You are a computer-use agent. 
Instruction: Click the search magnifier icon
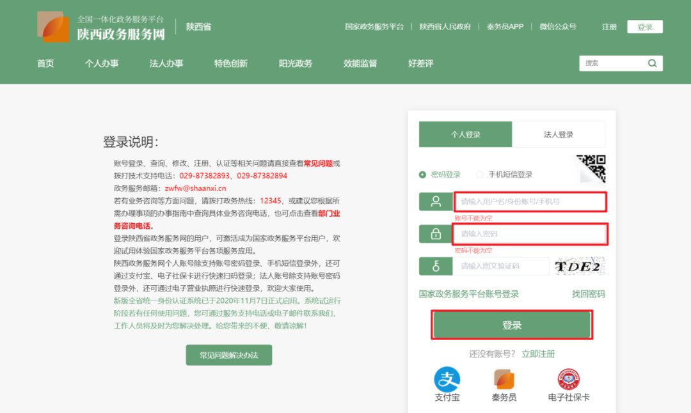click(x=652, y=63)
